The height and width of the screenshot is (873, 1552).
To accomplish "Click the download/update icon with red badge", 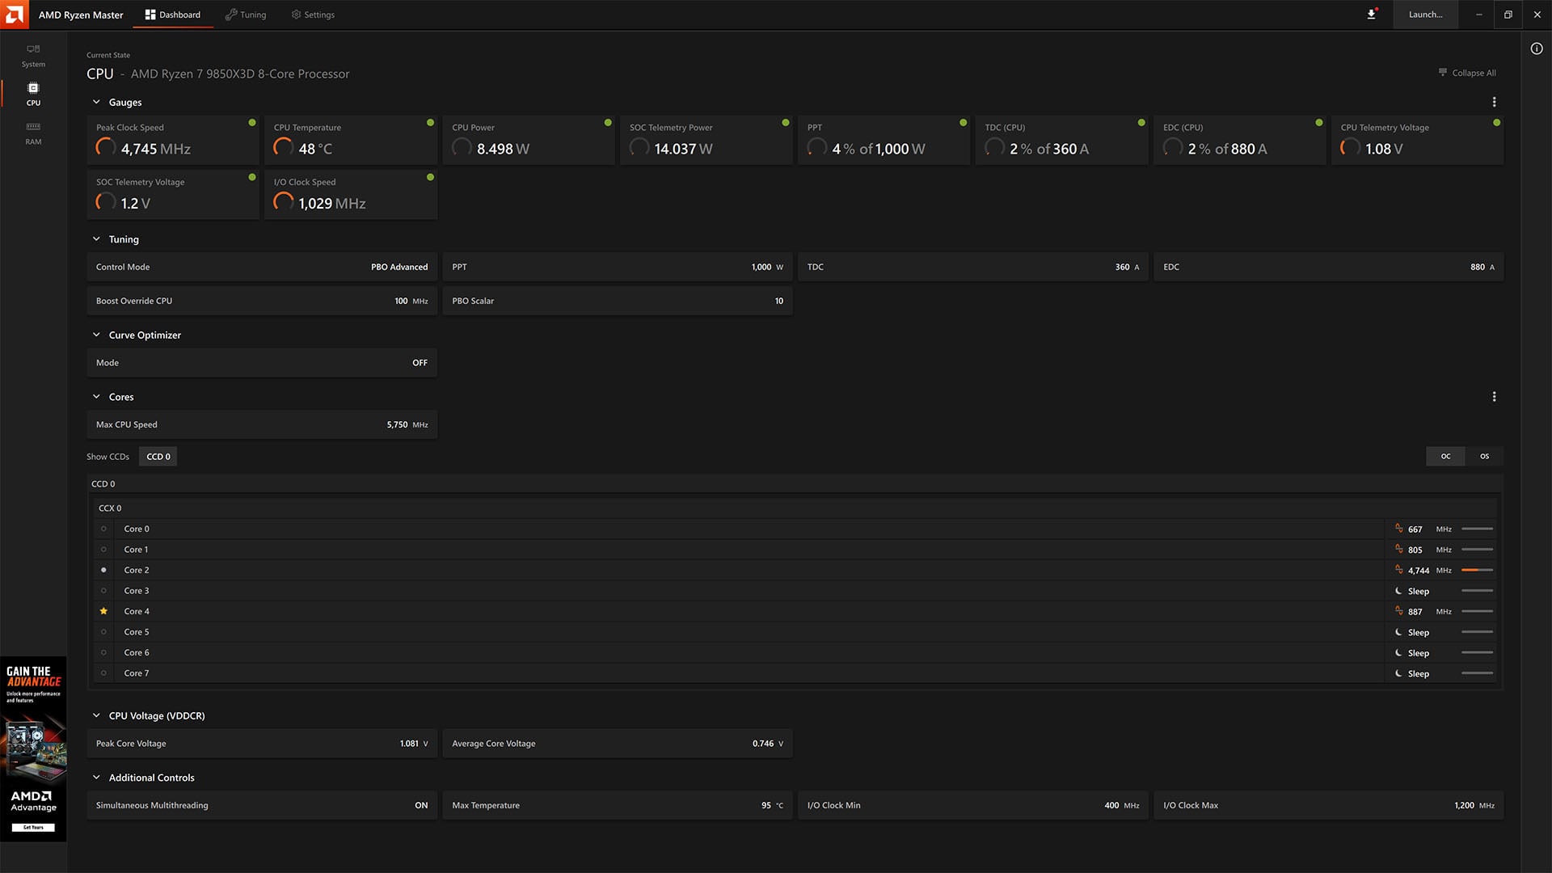I will (1370, 14).
